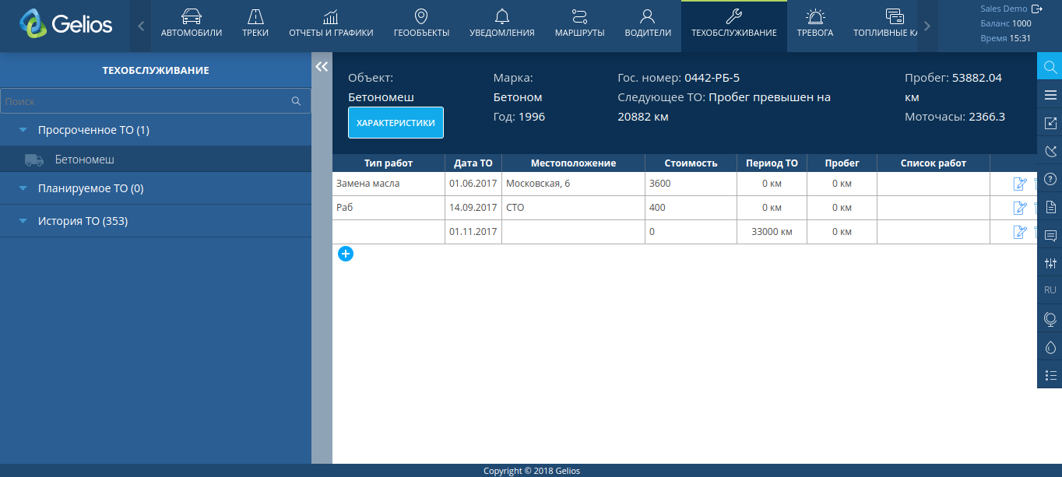Edit the 01.11.2017 maintenance record
1062x477 pixels.
click(1018, 232)
